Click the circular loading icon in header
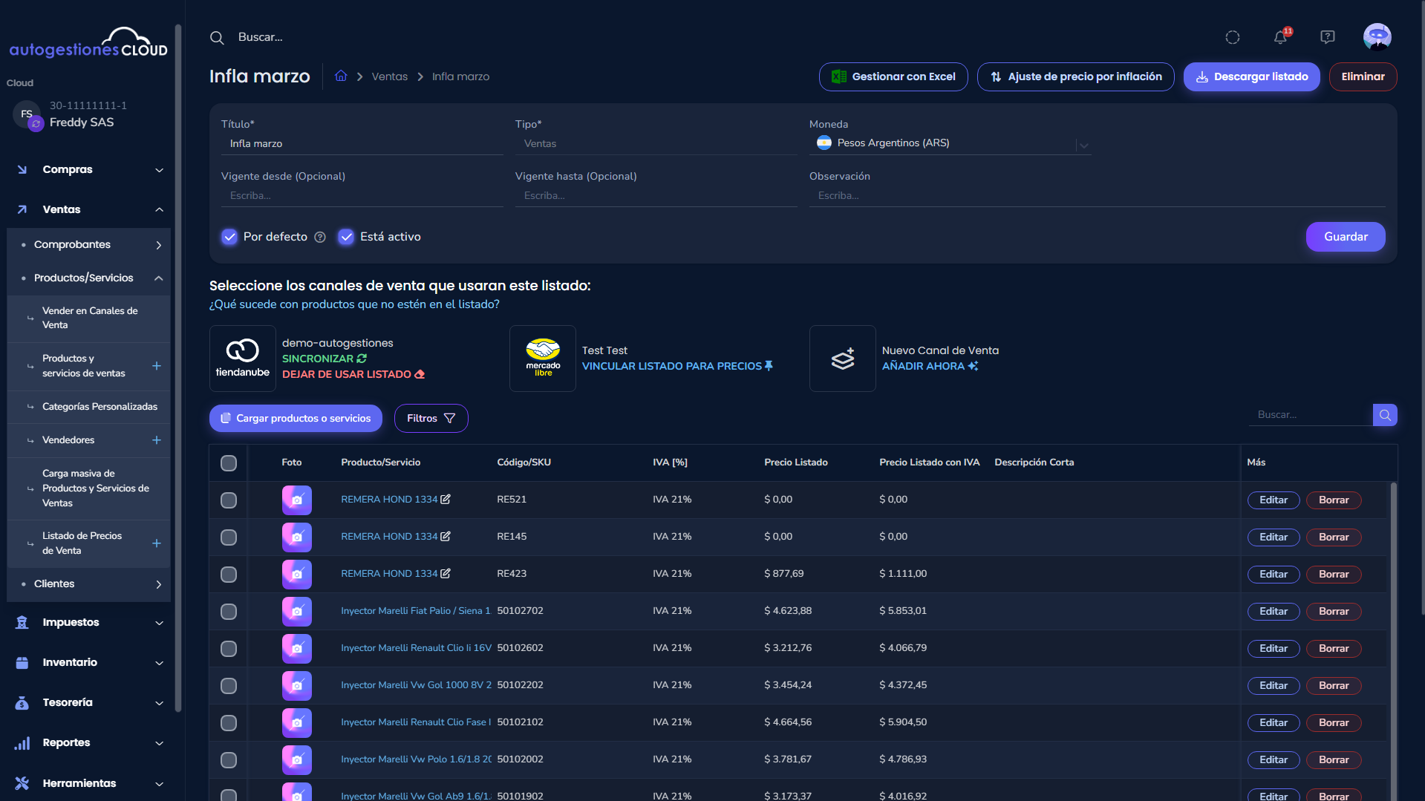This screenshot has height=801, width=1425. 1233,37
